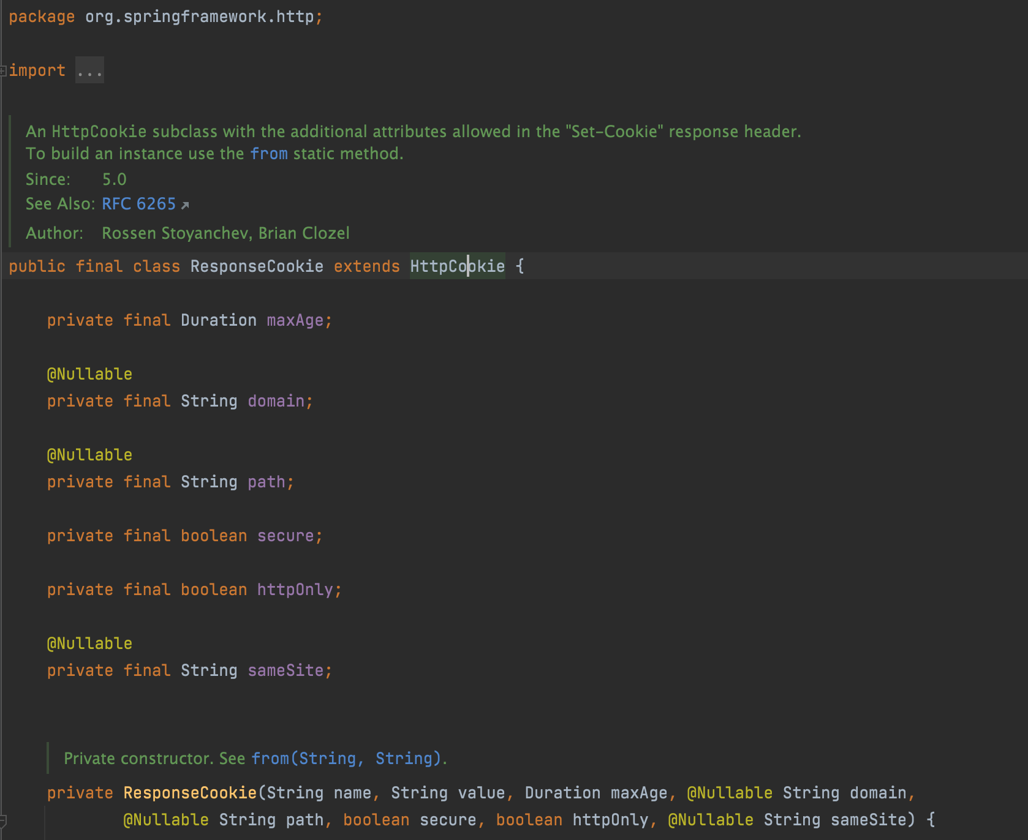Click the 'ResponseCookie' class name in the declaration
The image size is (1028, 840).
click(x=257, y=266)
